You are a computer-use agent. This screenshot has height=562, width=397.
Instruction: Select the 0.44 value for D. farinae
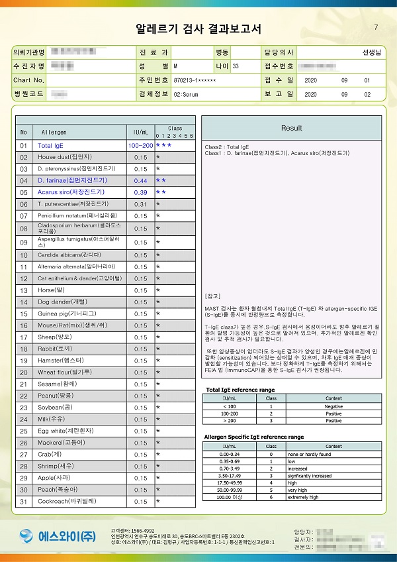click(x=141, y=181)
